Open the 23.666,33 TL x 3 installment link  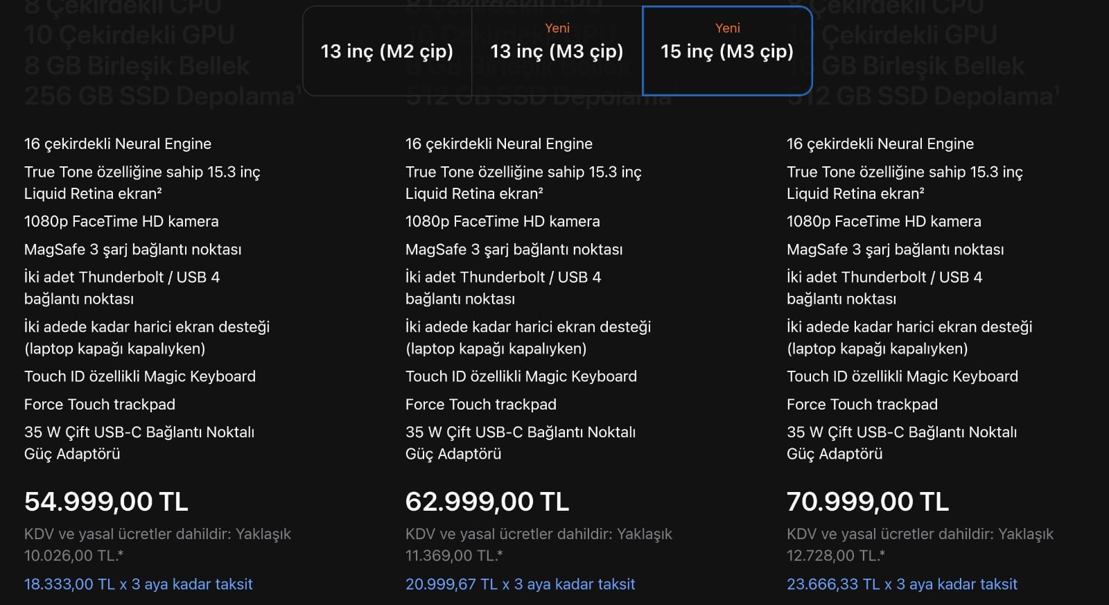(x=902, y=584)
